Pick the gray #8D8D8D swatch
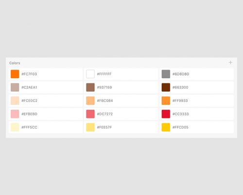The height and width of the screenshot is (195, 243). (x=166, y=74)
